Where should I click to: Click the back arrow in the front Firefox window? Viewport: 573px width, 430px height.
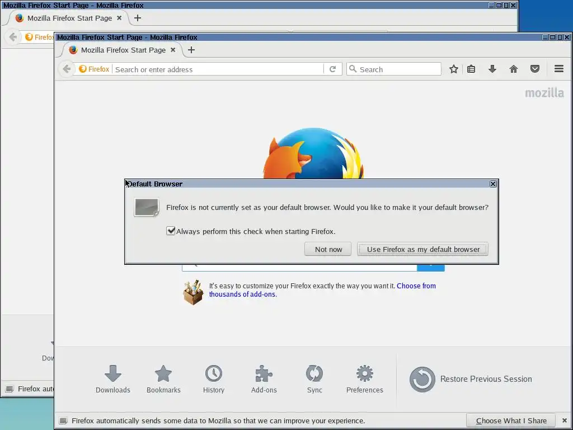tap(67, 69)
